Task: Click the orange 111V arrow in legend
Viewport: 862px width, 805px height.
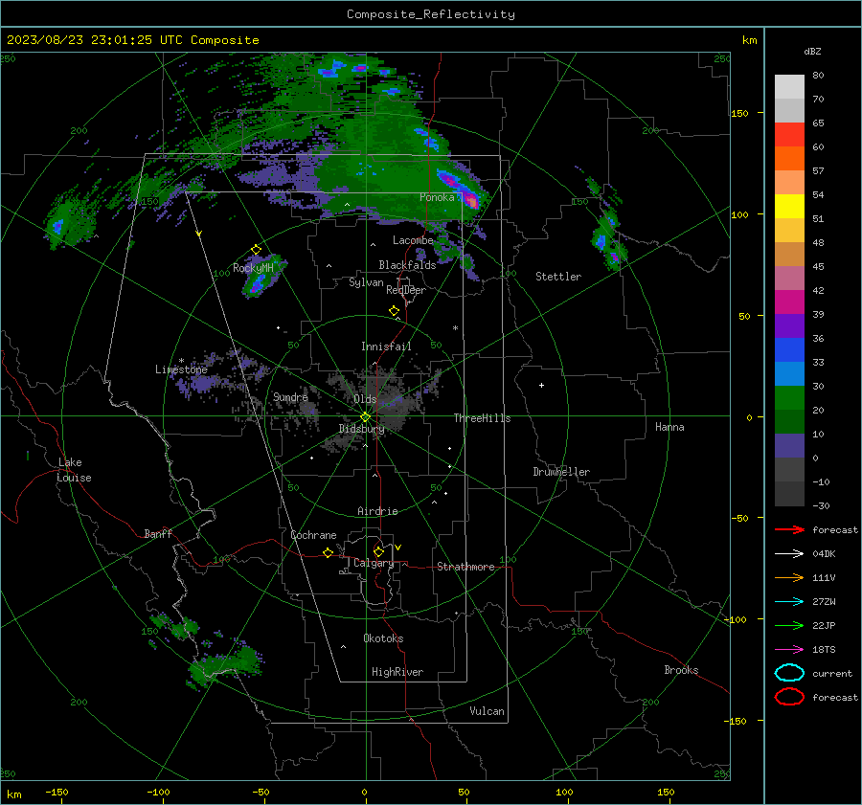Action: (x=789, y=577)
